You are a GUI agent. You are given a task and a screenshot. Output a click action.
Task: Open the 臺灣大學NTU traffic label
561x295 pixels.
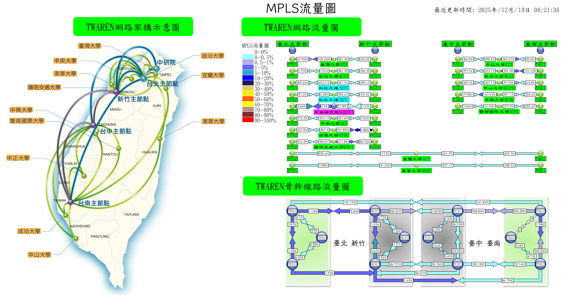click(x=334, y=65)
